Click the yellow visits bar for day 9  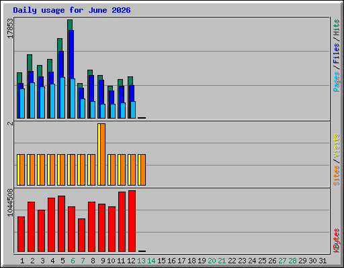[x=99, y=154]
